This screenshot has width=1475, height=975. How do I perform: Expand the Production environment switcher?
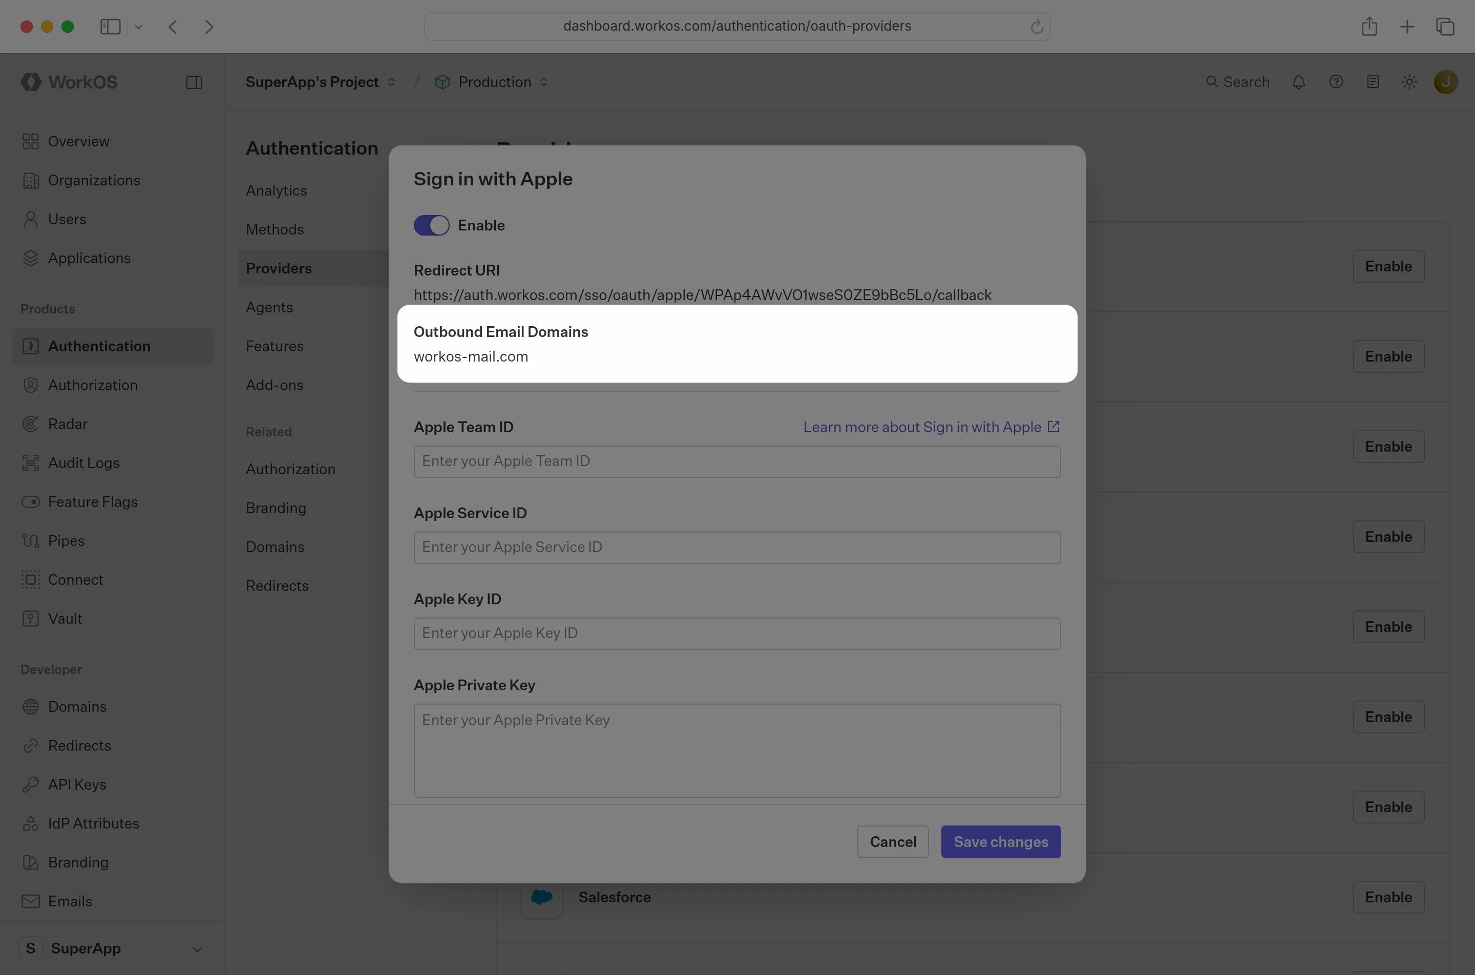pos(491,82)
